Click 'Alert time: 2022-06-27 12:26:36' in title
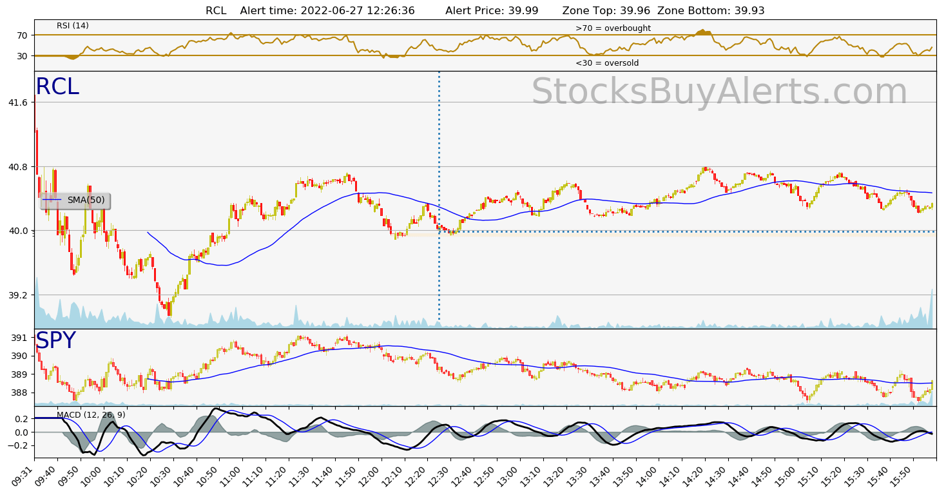The width and height of the screenshot is (946, 495). (327, 10)
